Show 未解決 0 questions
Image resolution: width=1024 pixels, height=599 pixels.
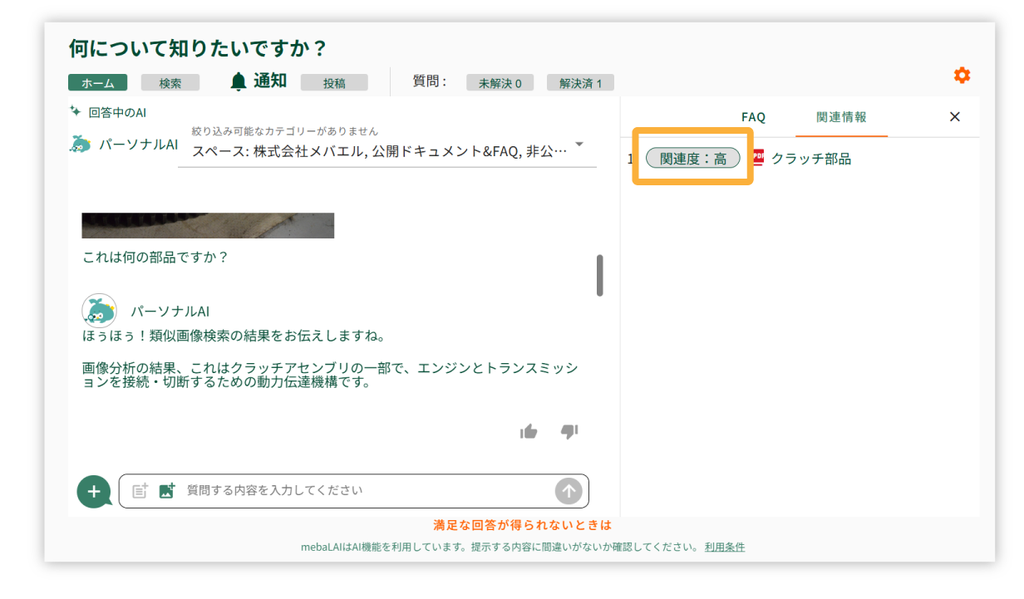pyautogui.click(x=500, y=83)
